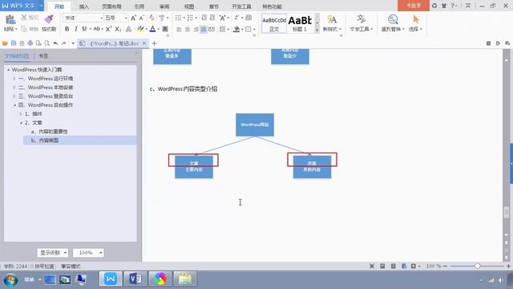
Task: Select the 正文 style
Action: pos(274,23)
